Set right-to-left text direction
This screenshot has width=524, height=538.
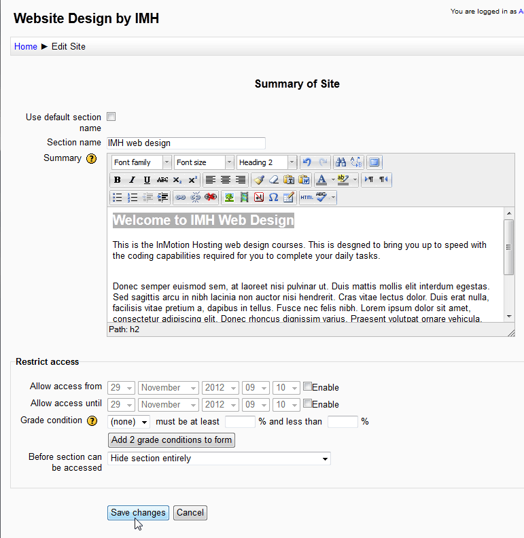tap(383, 179)
